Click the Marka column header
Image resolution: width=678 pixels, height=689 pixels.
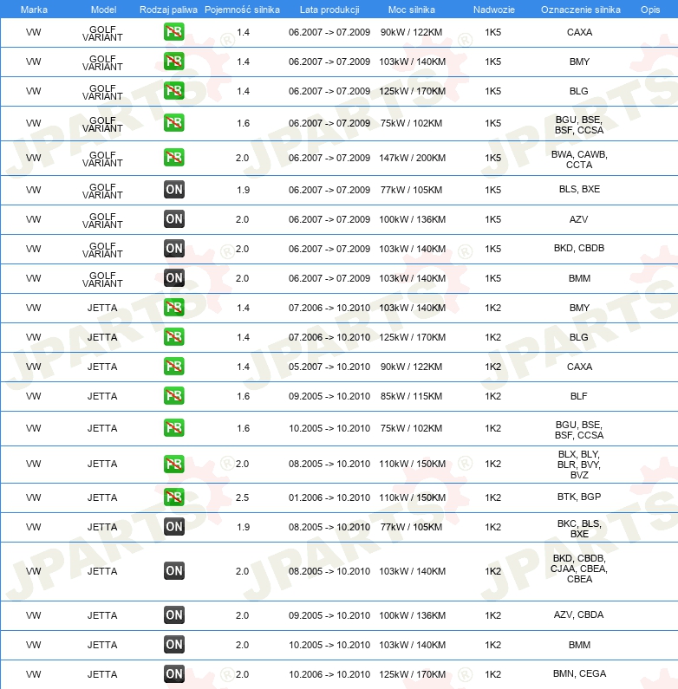pyautogui.click(x=34, y=10)
